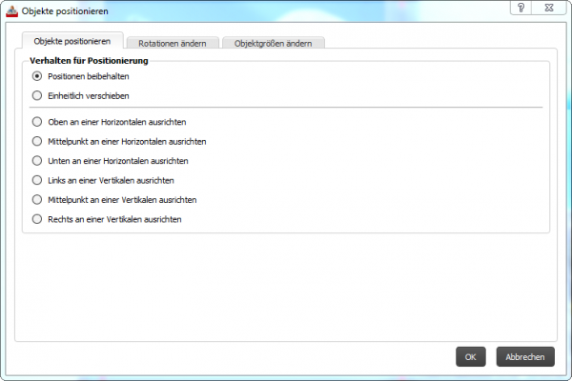Cancel using the Abbrechen button

tap(525, 356)
